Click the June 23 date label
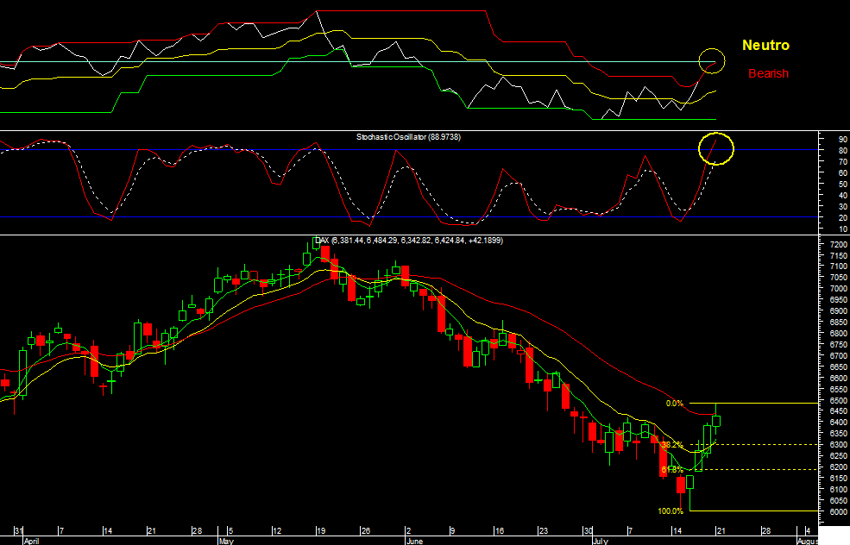The height and width of the screenshot is (545, 850). [x=544, y=531]
